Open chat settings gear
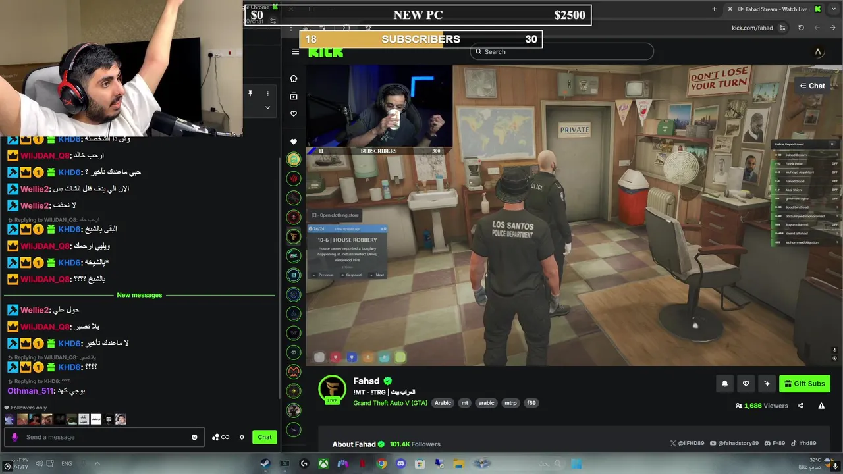Viewport: 843px width, 474px height. [242, 437]
